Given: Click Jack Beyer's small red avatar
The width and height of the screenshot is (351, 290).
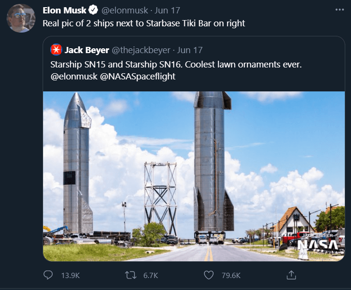Looking at the screenshot, I should [x=56, y=50].
